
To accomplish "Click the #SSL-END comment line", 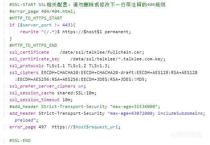I will pyautogui.click(x=20, y=140).
